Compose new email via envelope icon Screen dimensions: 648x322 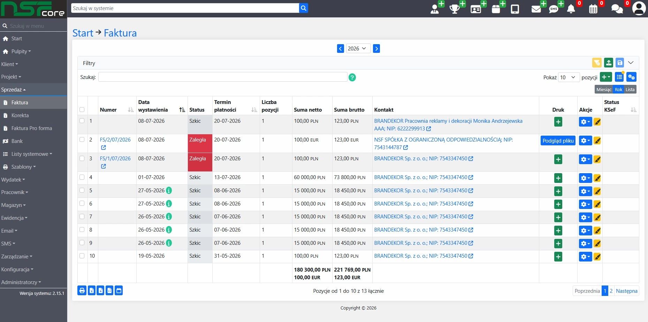pos(536,9)
